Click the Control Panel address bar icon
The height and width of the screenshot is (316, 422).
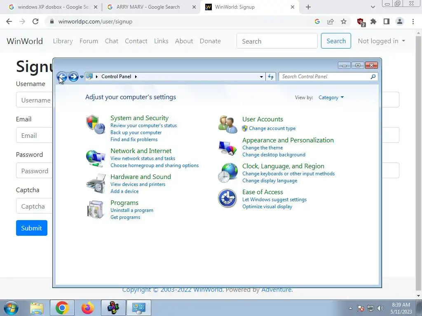(89, 76)
